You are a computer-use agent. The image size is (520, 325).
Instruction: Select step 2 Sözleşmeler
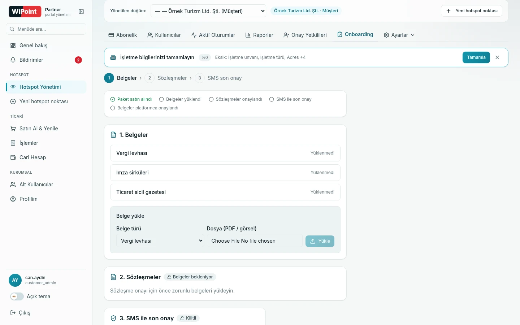point(166,78)
